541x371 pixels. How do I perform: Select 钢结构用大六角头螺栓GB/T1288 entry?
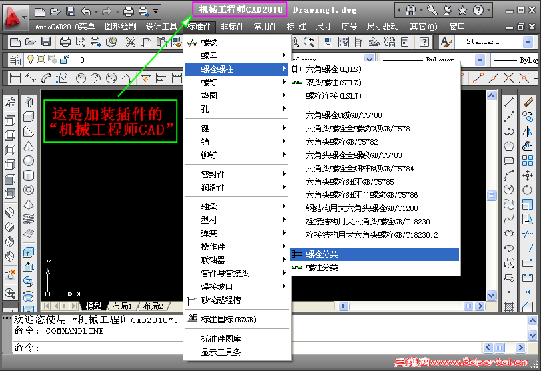click(374, 208)
